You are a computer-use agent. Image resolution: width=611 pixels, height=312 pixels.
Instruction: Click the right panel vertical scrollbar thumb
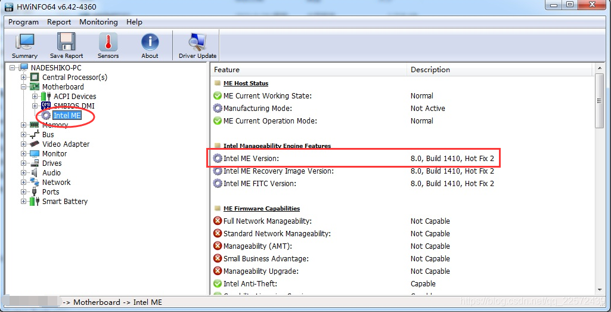click(600, 101)
